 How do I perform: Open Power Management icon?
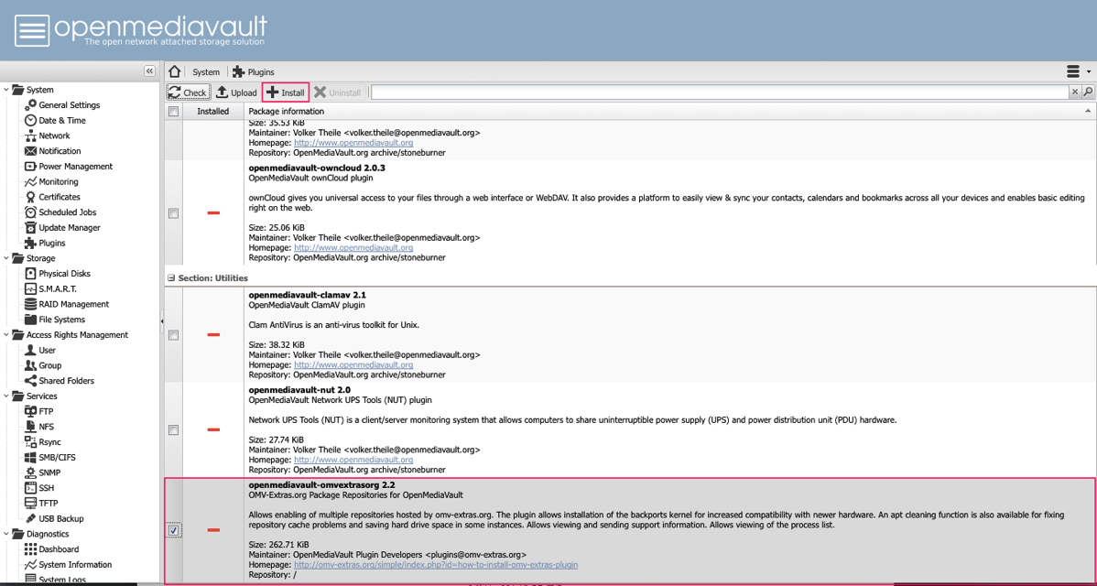pos(30,167)
